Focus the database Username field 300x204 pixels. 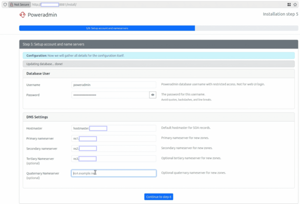tap(114, 85)
